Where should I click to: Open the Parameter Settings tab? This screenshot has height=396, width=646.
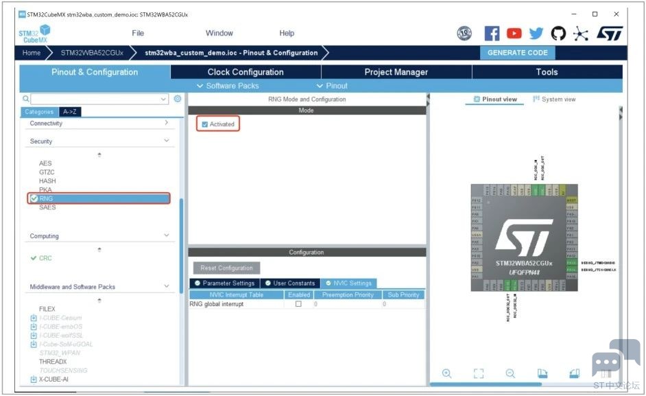pyautogui.click(x=224, y=283)
